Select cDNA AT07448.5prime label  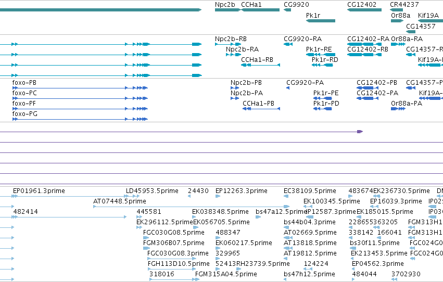click(120, 201)
